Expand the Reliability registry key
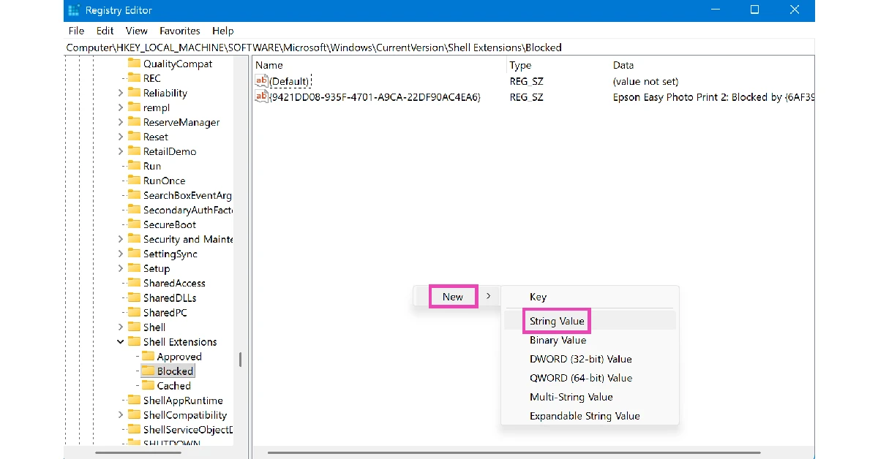Image resolution: width=878 pixels, height=459 pixels. tap(121, 92)
